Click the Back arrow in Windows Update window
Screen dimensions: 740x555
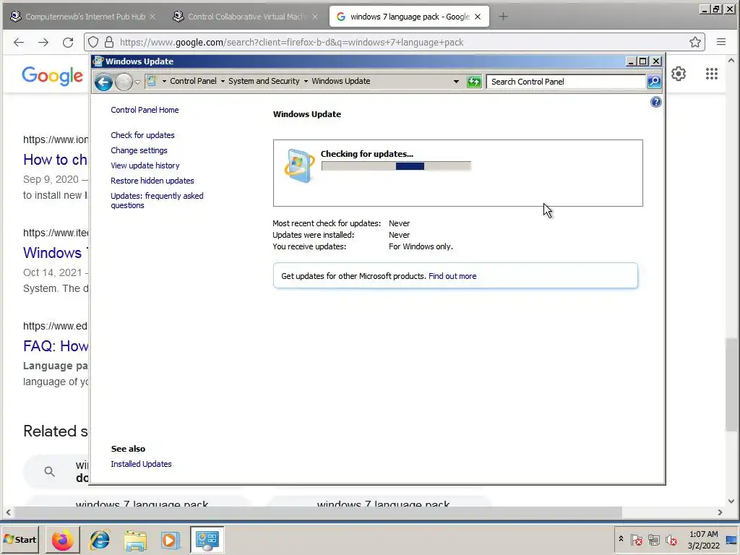coord(103,82)
